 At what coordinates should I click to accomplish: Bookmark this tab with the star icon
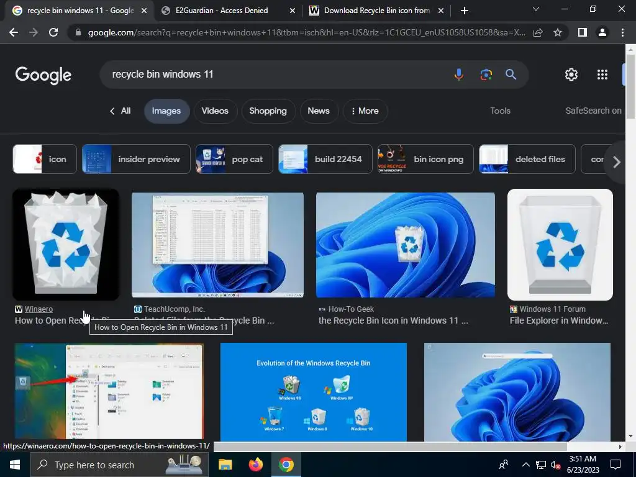558,32
